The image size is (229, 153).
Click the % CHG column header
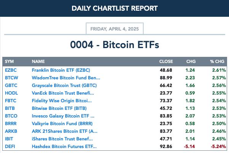click(217, 61)
